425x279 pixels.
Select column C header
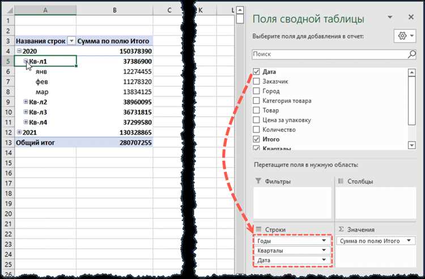tap(169, 10)
